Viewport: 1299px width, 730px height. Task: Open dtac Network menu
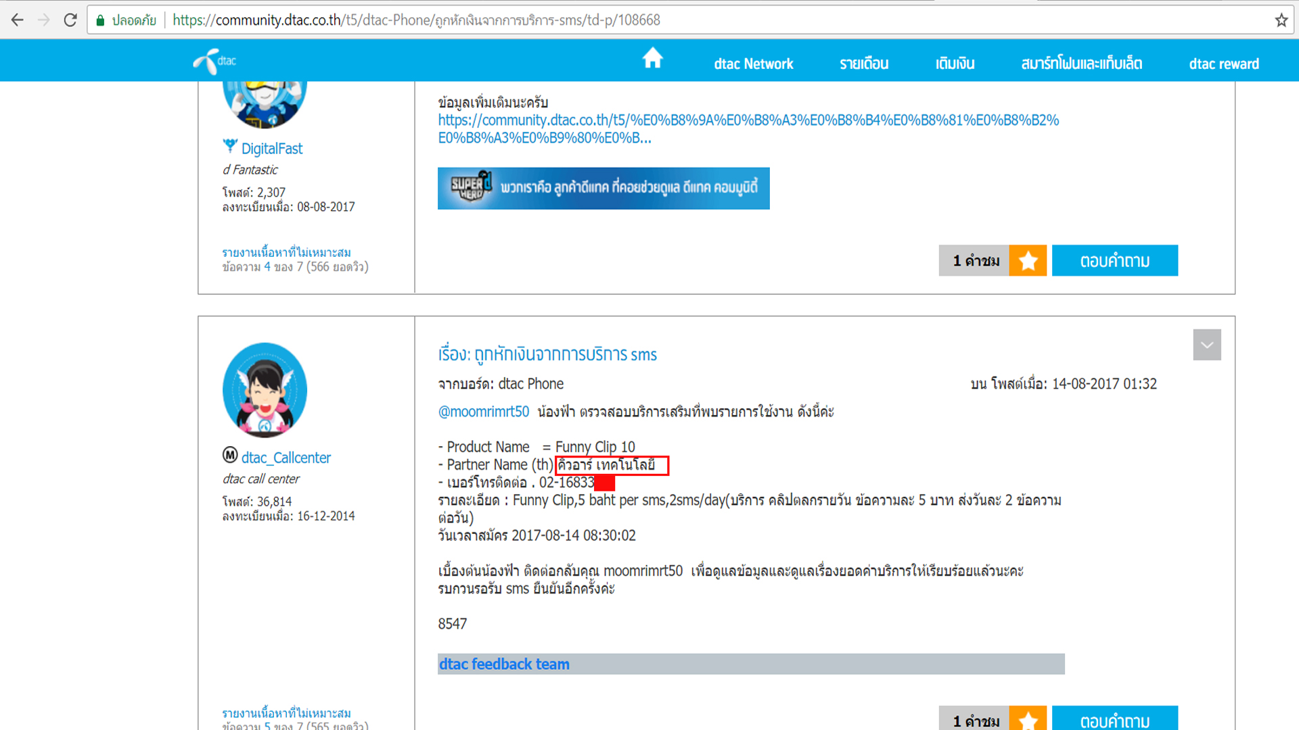(753, 64)
